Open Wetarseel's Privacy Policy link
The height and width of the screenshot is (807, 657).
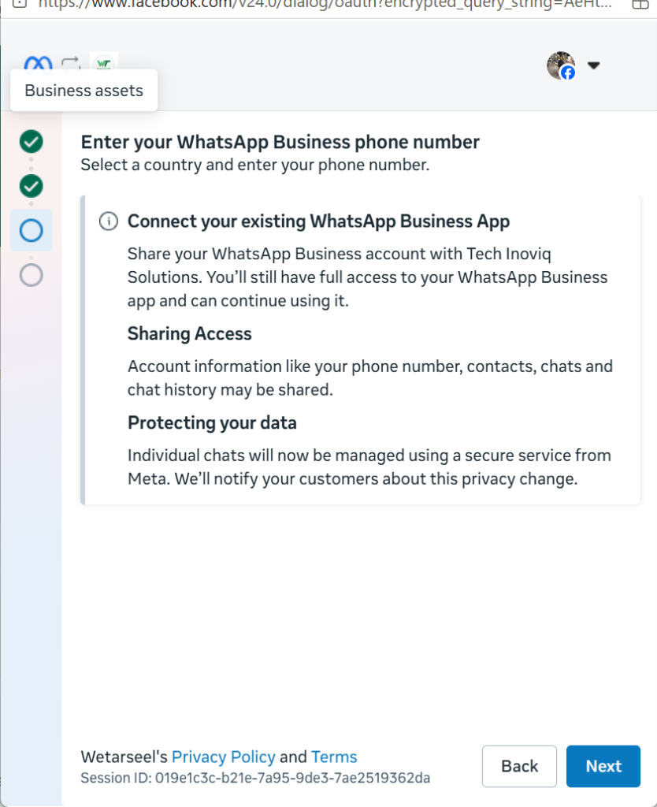[x=223, y=757]
